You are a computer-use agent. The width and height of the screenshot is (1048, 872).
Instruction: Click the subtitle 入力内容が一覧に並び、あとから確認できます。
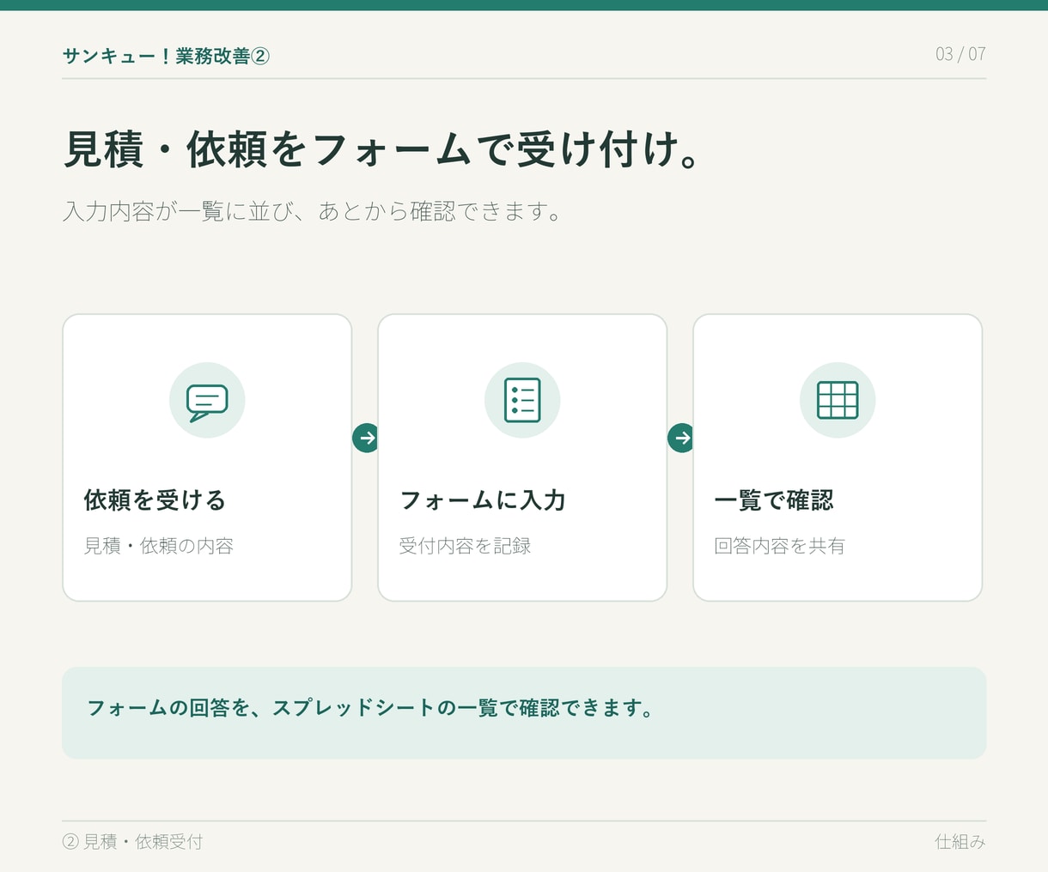313,211
